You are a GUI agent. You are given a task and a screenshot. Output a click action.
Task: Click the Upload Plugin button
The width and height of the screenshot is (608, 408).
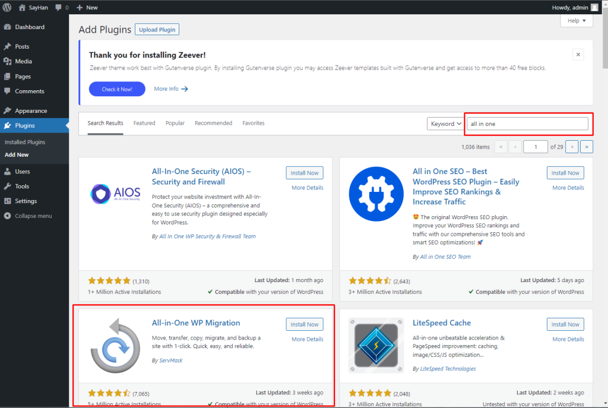point(157,30)
